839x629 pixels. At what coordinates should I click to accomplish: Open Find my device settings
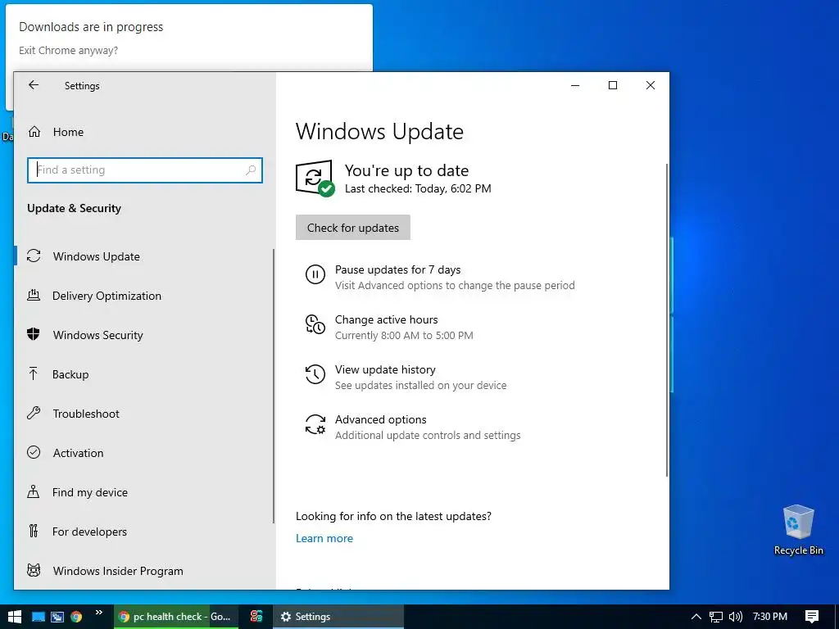(144, 492)
